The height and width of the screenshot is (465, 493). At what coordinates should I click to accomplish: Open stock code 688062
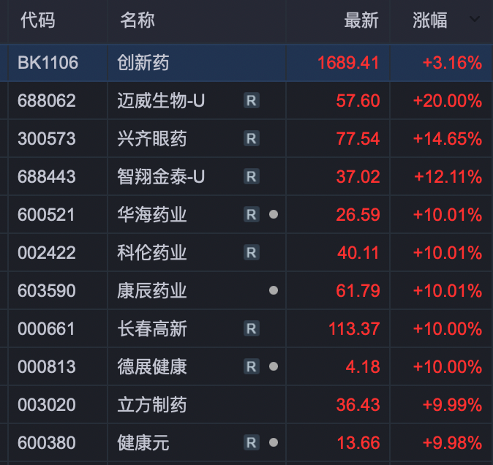click(47, 101)
